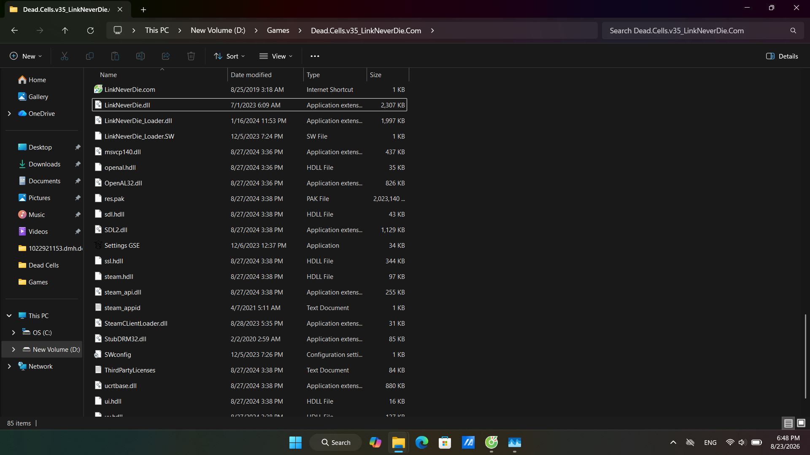This screenshot has width=810, height=455.
Task: Click the file list vertical scrollbar
Action: click(x=805, y=356)
